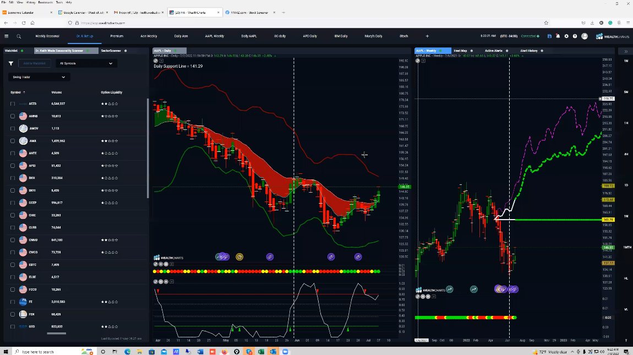Click the Watchlist panel tab

(11, 51)
